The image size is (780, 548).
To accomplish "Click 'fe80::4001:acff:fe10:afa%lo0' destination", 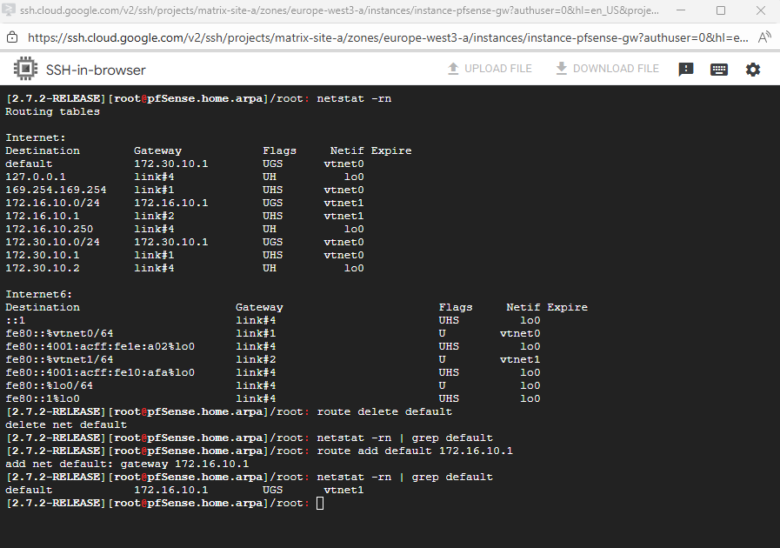I will pos(100,372).
